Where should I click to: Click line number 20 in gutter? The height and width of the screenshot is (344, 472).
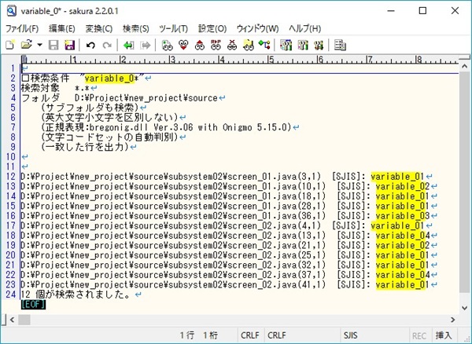point(10,255)
